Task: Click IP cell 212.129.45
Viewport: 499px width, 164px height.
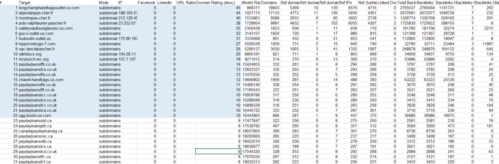Action: point(128,18)
